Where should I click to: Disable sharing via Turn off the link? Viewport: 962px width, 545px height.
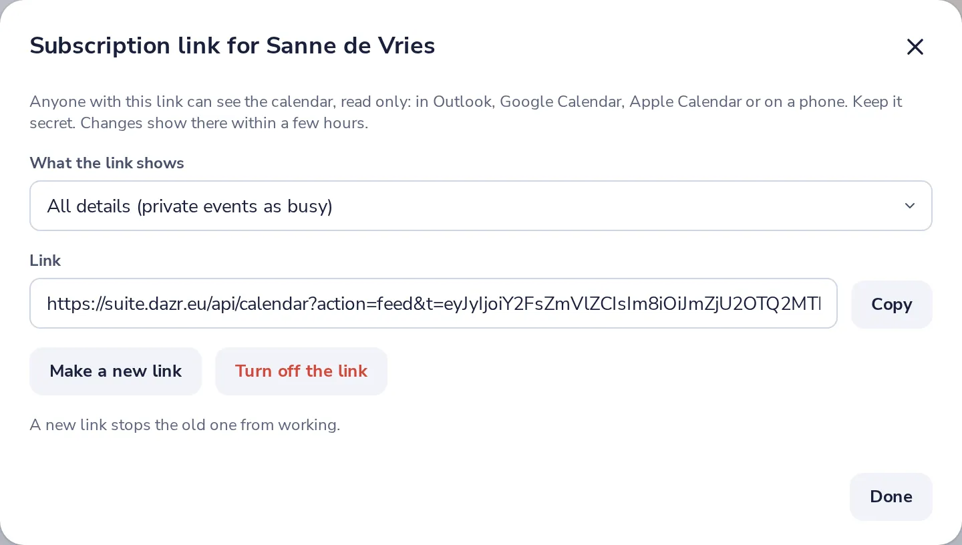(301, 371)
